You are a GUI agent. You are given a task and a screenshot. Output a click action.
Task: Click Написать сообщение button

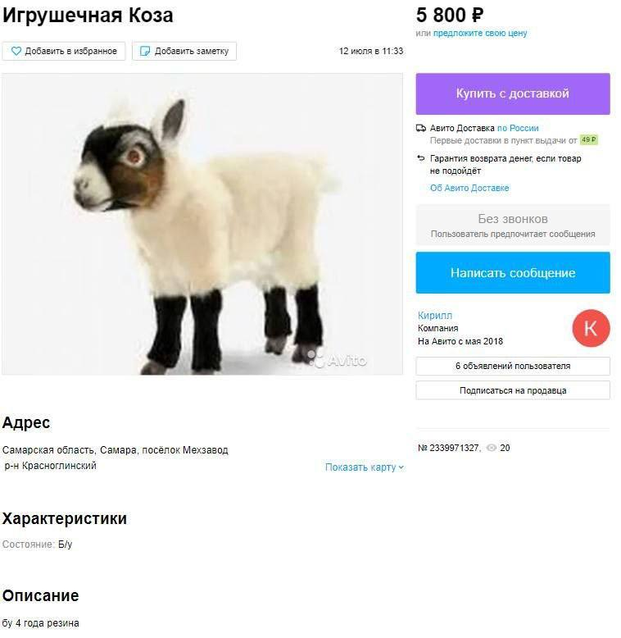[x=513, y=272]
